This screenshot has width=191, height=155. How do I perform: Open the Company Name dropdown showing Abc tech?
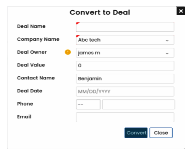pyautogui.click(x=125, y=40)
